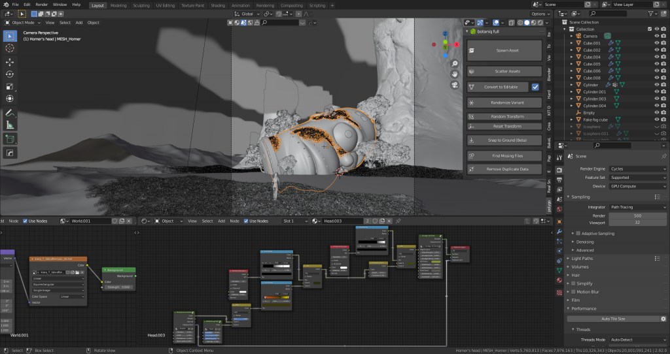This screenshot has height=354, width=670.
Task: Open the Render menu
Action: click(41, 5)
